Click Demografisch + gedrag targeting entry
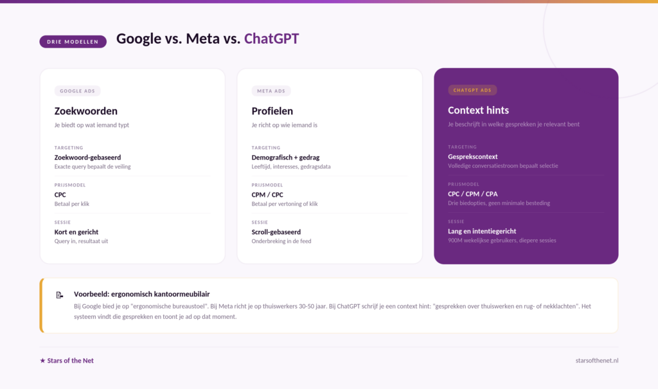 [x=285, y=157]
